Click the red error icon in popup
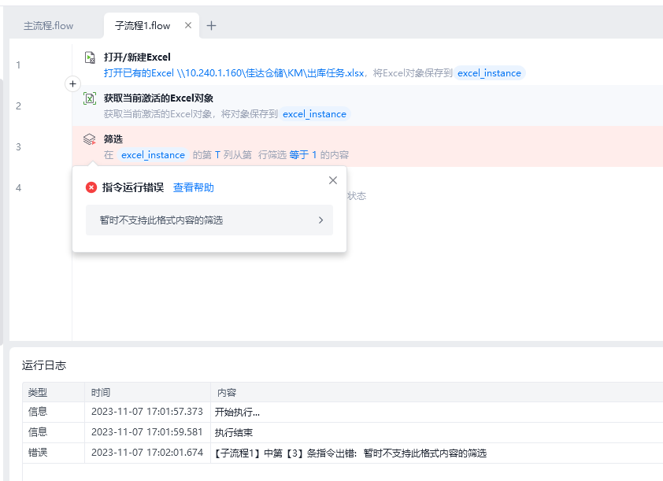 pos(91,187)
